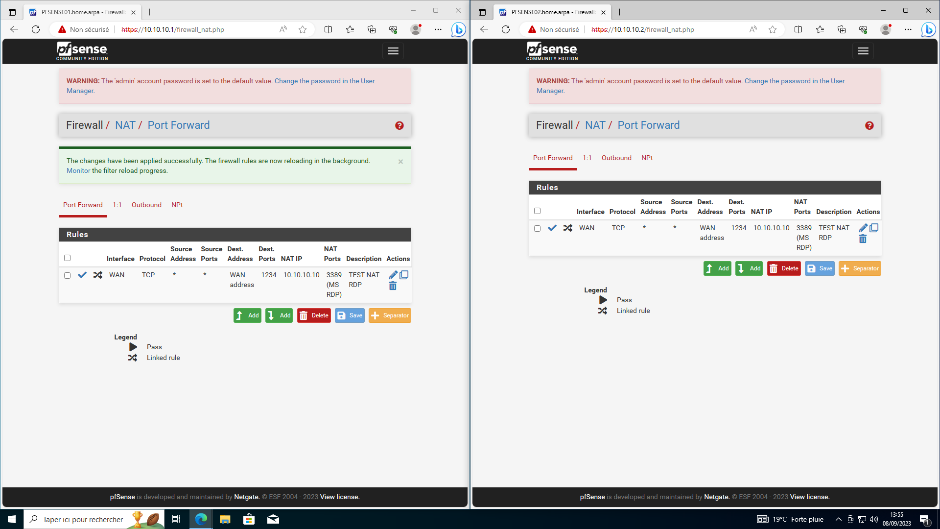This screenshot has height=529, width=940.
Task: Click the trash delete icon on PFSENSE02 rule
Action: pos(863,239)
